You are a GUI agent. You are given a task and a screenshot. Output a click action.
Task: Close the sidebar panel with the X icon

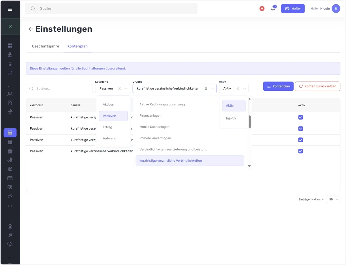10,26
